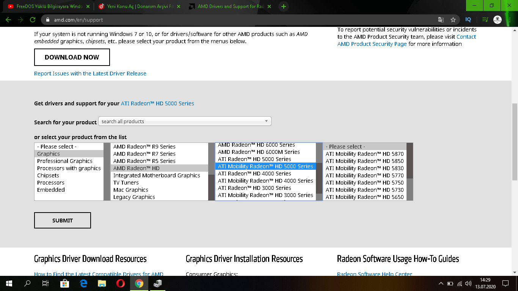Switch to FreeDOS Yüklü Bilgisayar YouTube tab

(x=49, y=6)
